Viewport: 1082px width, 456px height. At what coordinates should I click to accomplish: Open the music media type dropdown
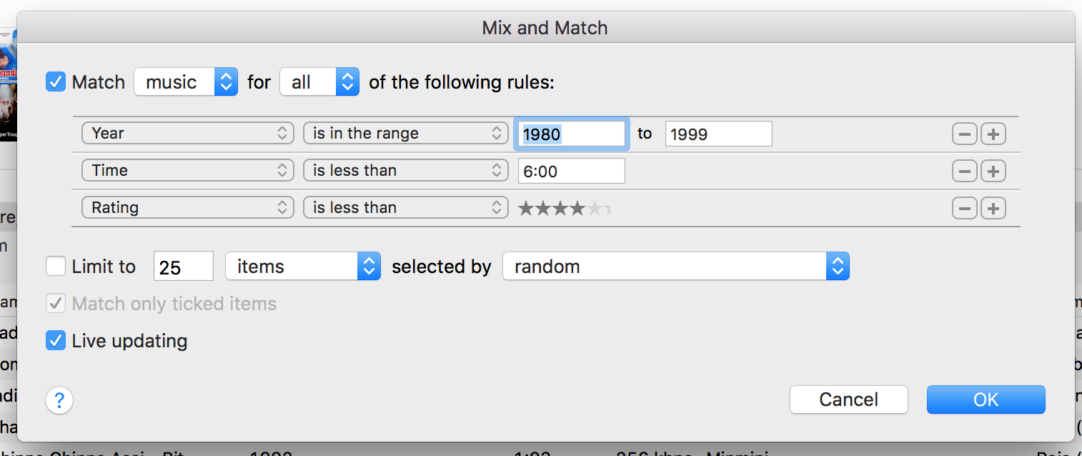187,81
